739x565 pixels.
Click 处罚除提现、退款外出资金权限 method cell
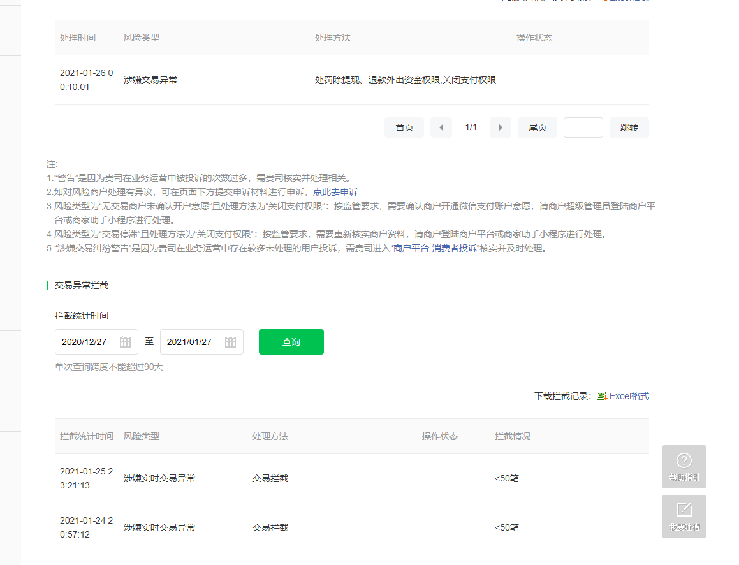[x=406, y=80]
